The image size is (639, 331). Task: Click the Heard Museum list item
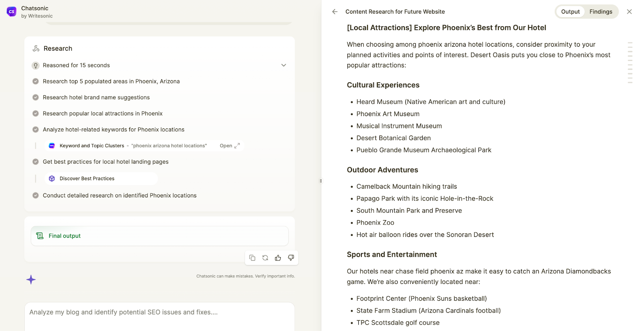431,102
